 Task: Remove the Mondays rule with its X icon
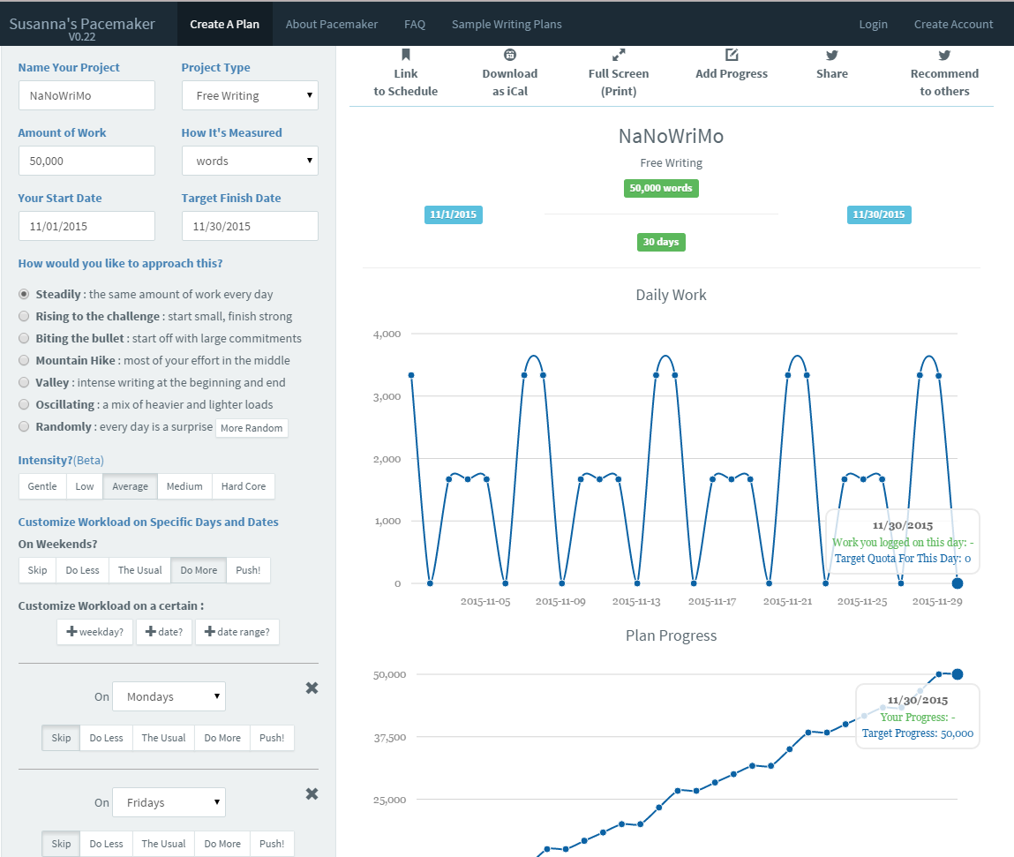click(x=312, y=688)
